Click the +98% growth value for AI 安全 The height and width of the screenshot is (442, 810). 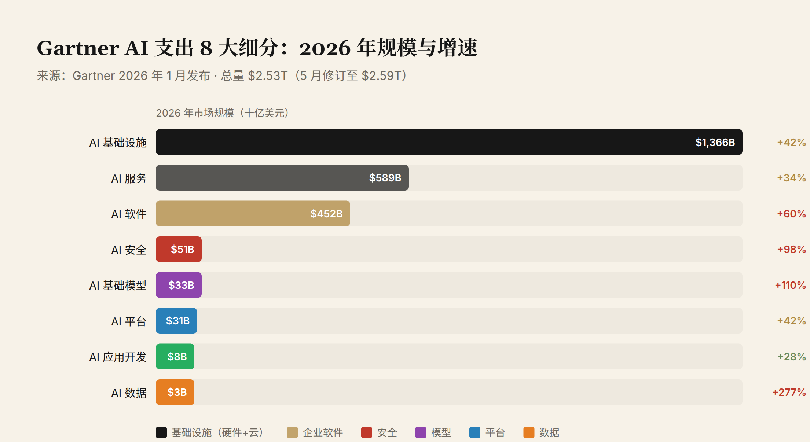pos(791,249)
